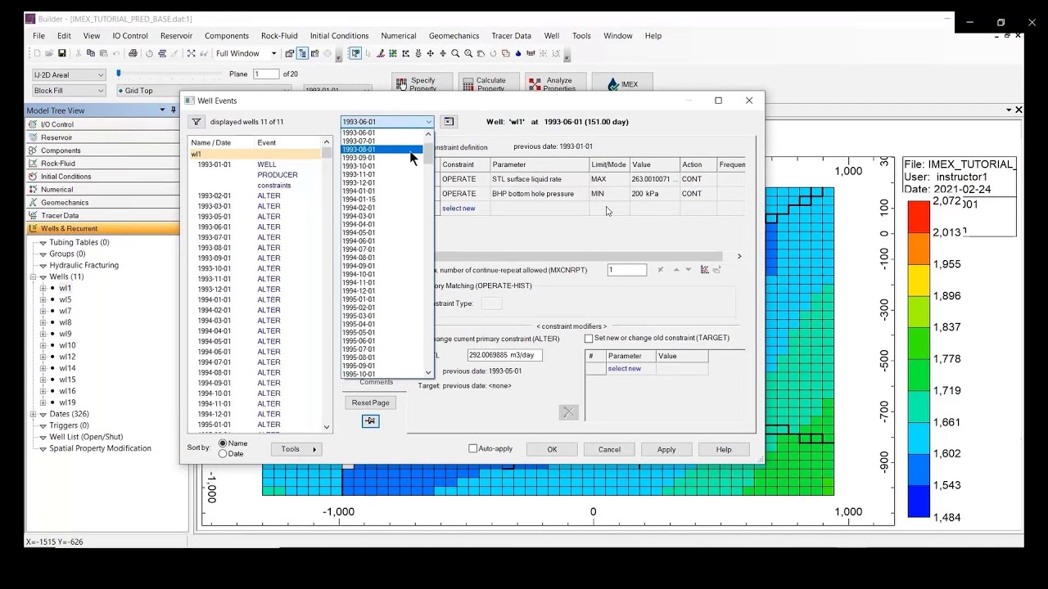Expand the wl19 well tree node
The width and height of the screenshot is (1048, 589).
43,402
